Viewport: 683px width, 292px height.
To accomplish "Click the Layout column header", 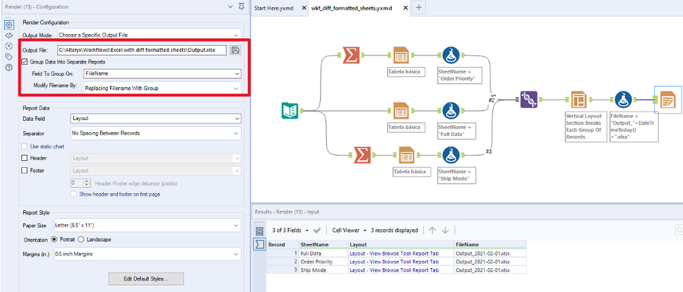I will [x=401, y=245].
